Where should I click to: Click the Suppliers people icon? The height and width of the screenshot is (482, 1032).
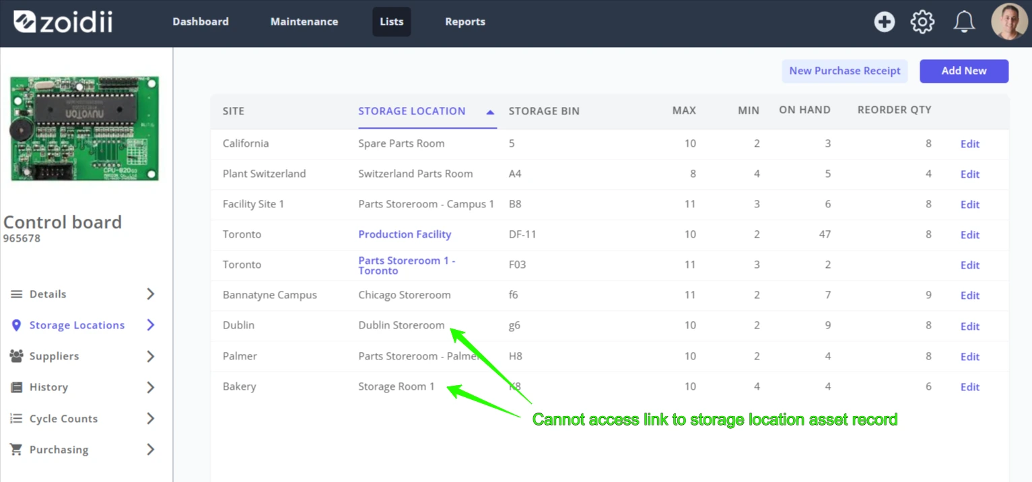16,356
